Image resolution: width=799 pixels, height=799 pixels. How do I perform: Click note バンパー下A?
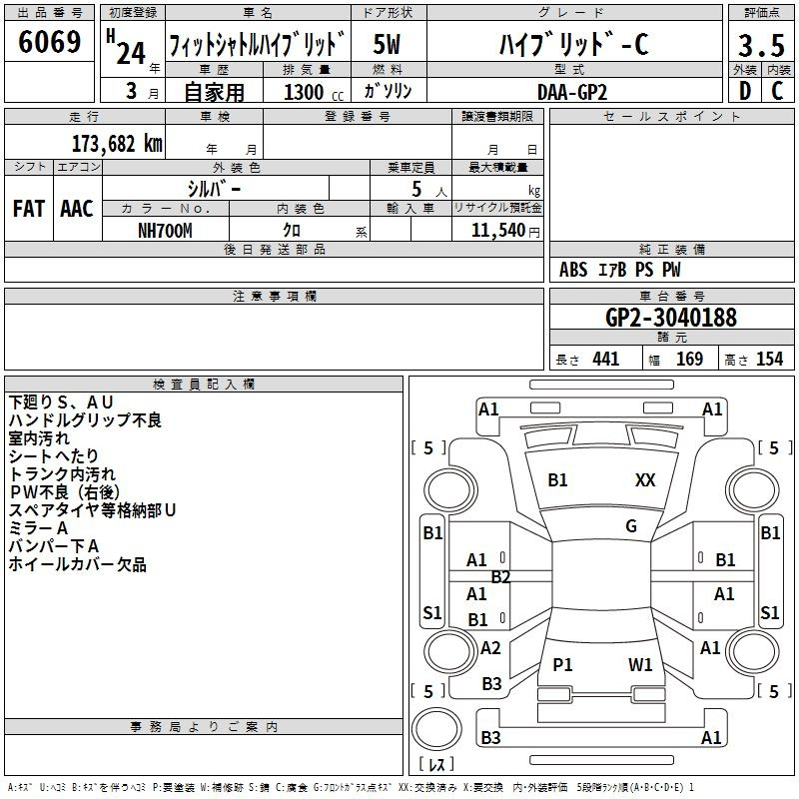54,546
